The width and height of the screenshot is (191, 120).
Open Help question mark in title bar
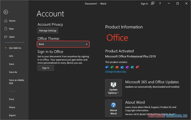point(160,4)
